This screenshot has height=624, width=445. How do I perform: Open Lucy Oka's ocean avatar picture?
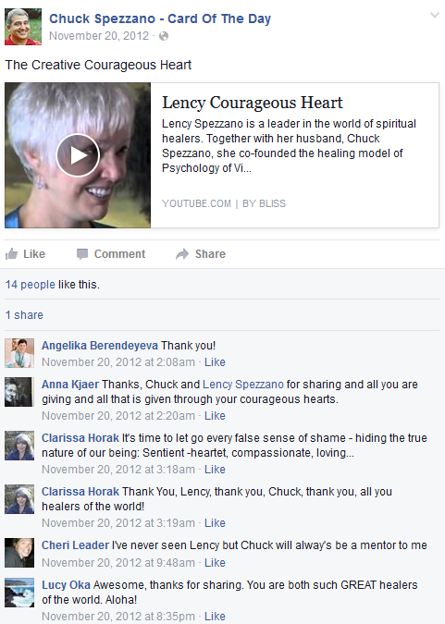[x=19, y=593]
